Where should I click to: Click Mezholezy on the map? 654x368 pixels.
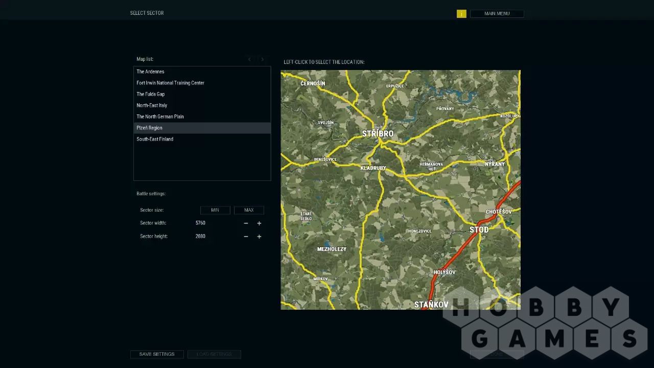point(332,249)
